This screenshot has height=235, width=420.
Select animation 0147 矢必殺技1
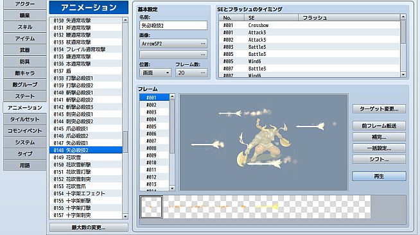[86, 143]
